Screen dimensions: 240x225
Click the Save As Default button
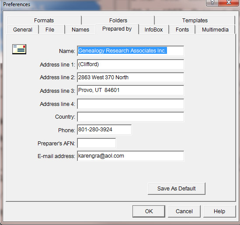pos(177,189)
